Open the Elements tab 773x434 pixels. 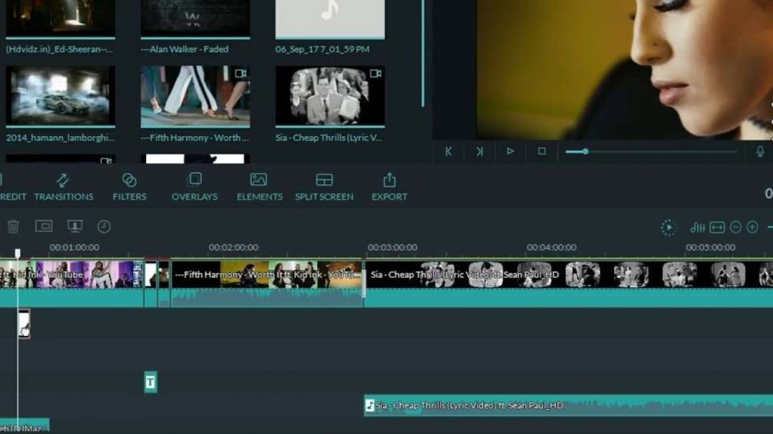click(260, 187)
